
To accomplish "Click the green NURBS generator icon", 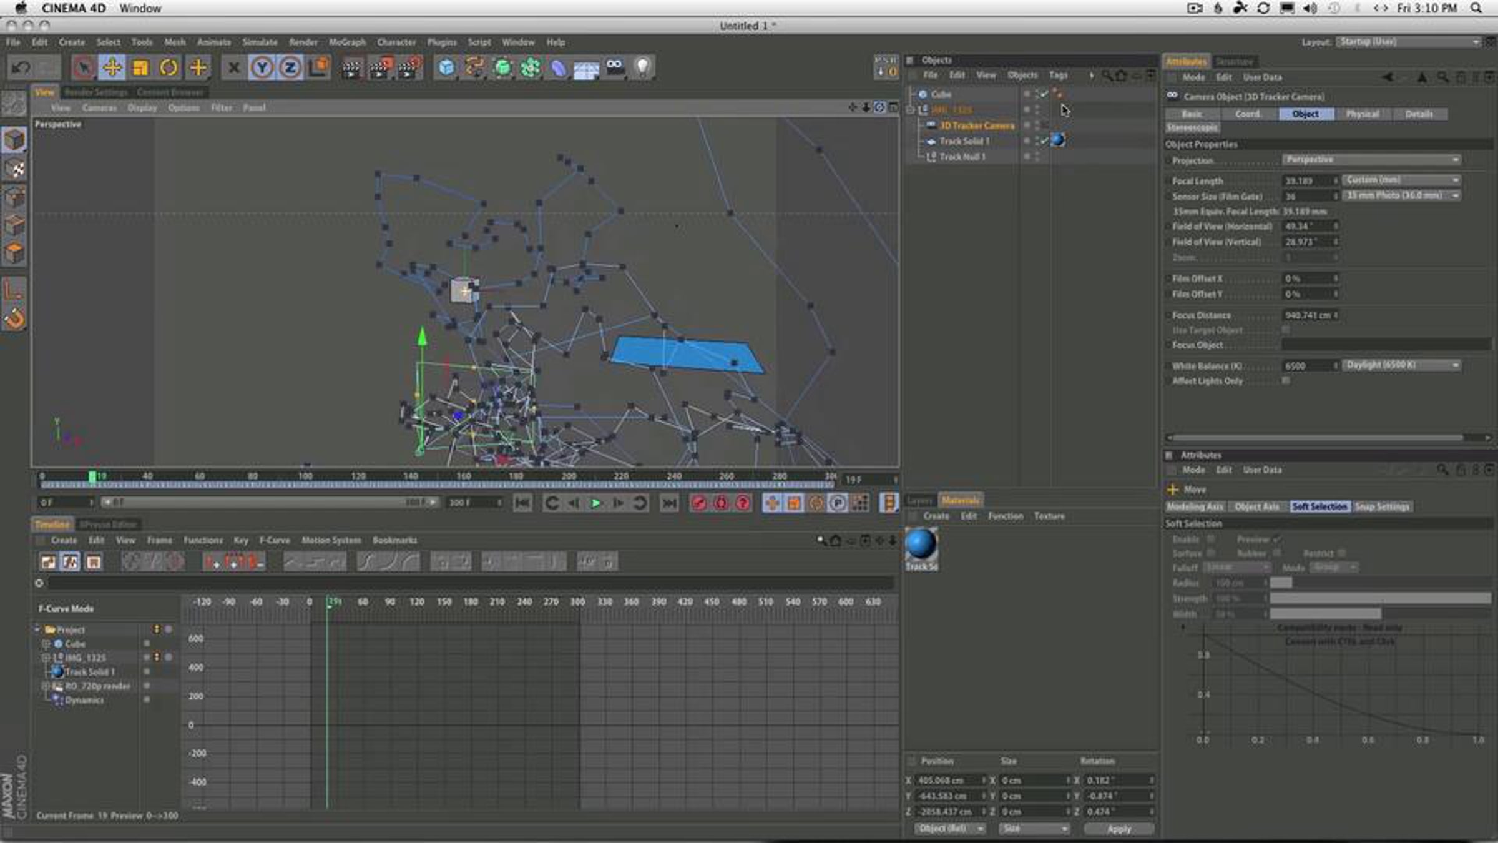I will pyautogui.click(x=502, y=67).
